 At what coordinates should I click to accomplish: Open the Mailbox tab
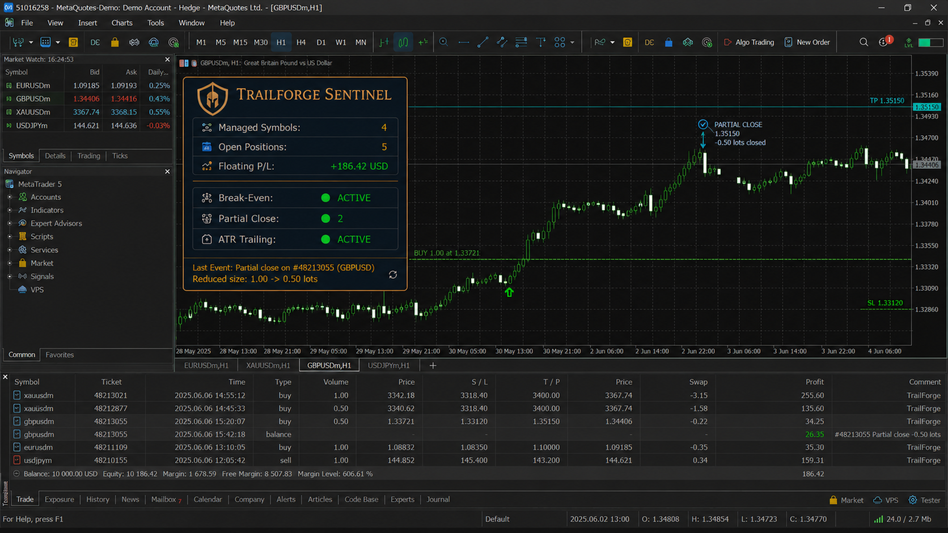pyautogui.click(x=166, y=500)
